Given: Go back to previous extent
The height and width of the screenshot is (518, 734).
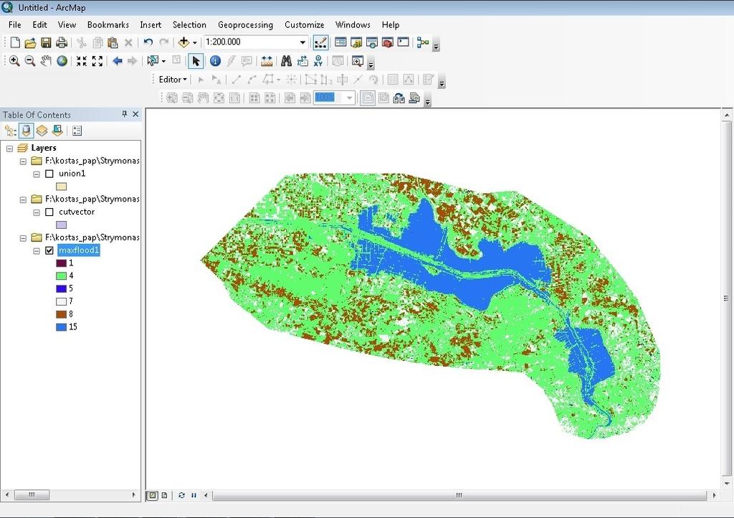Looking at the screenshot, I should pos(118,61).
